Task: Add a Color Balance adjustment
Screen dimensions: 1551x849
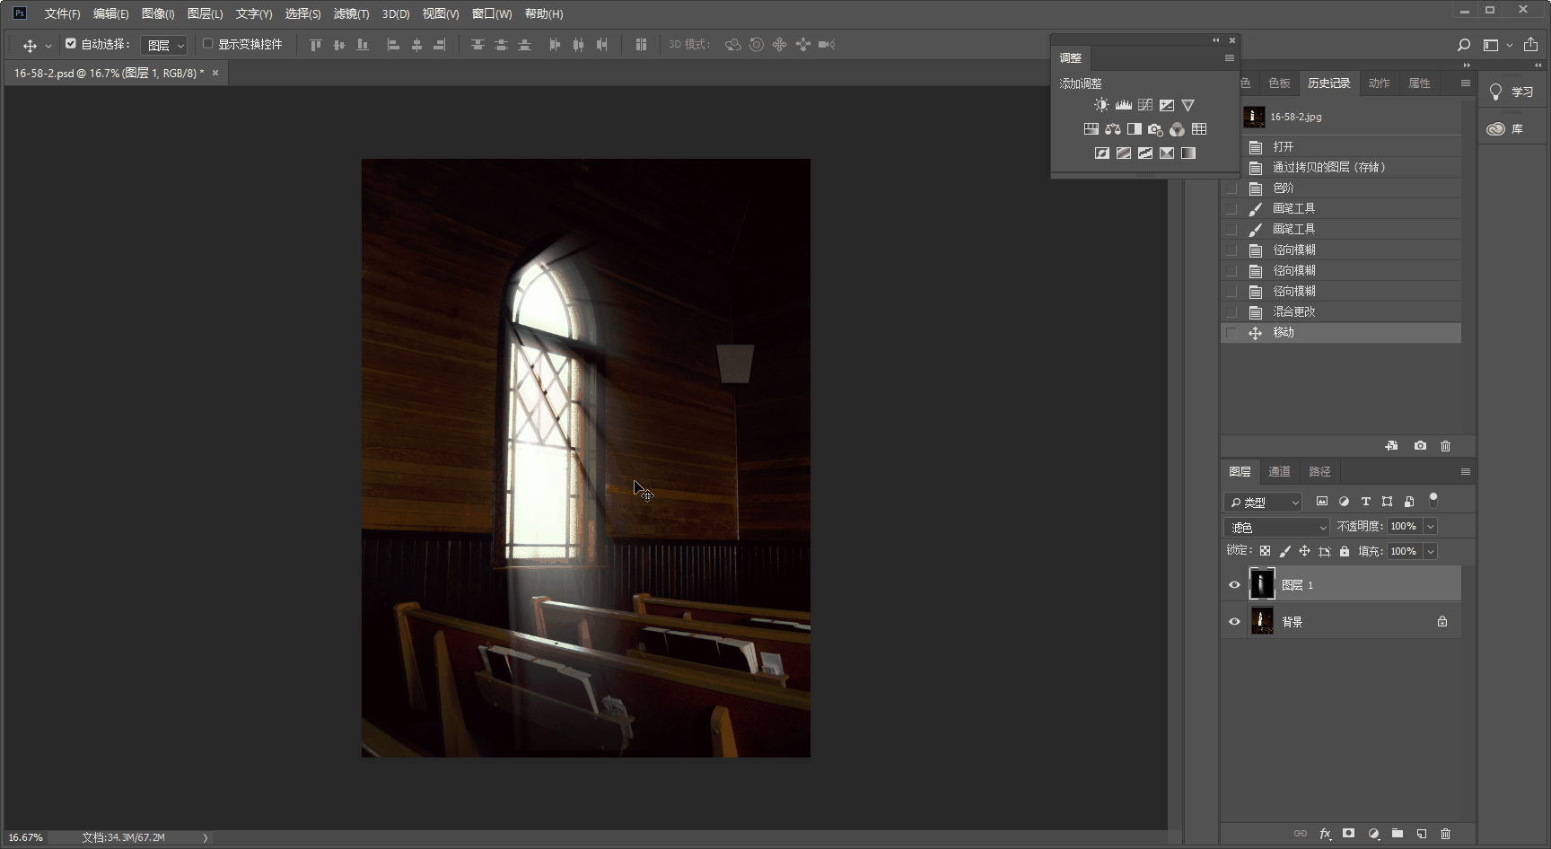Action: [1113, 129]
